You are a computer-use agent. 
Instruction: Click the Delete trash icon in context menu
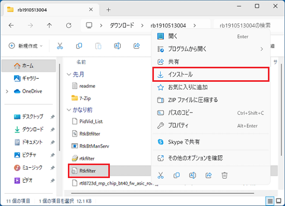pyautogui.click(x=224, y=175)
